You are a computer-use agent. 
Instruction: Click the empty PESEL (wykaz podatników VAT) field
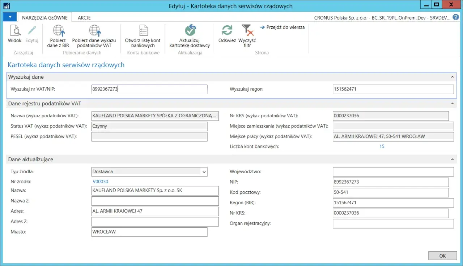[149, 136]
